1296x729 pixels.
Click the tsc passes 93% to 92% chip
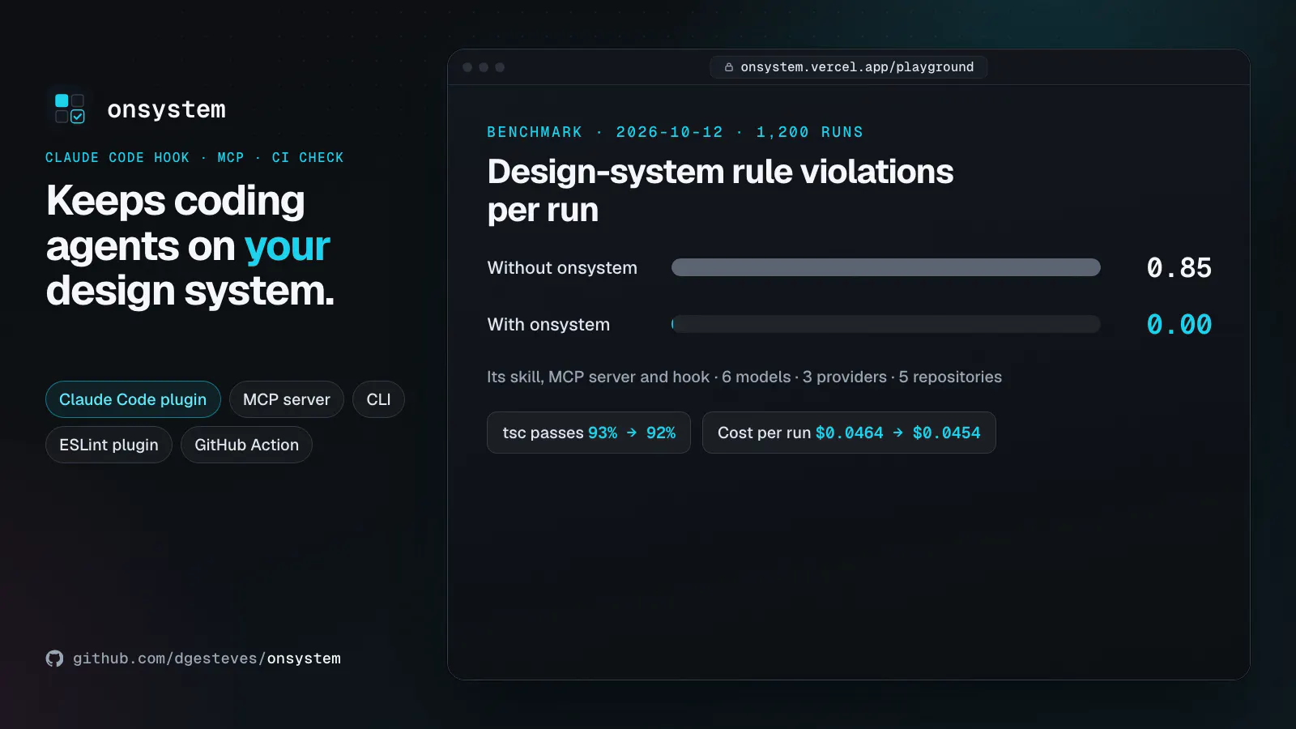click(x=589, y=433)
